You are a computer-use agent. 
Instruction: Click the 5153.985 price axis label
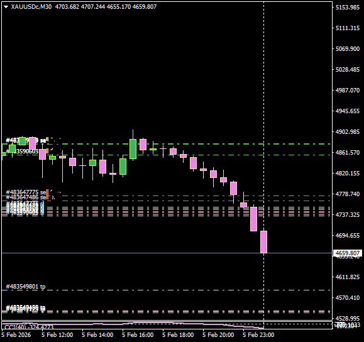coord(348,8)
